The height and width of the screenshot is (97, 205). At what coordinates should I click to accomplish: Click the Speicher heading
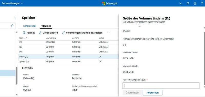(x=28, y=18)
